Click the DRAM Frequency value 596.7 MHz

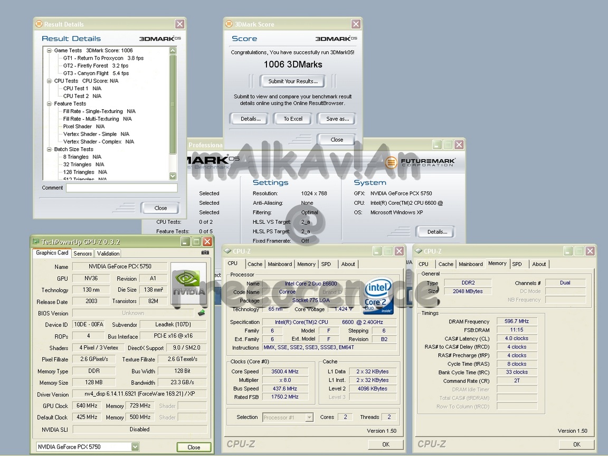pyautogui.click(x=517, y=321)
